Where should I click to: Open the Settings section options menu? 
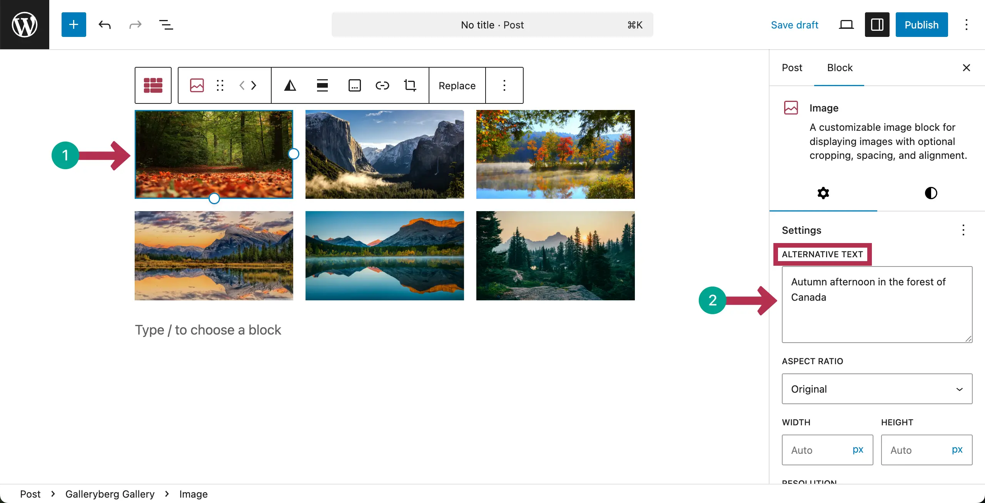[x=963, y=230]
